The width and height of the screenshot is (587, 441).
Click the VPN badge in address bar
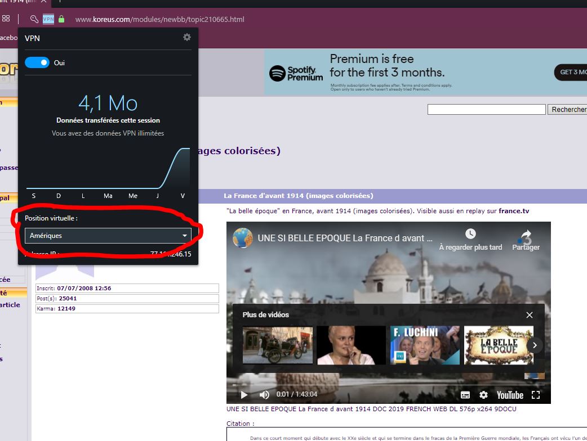pos(48,19)
